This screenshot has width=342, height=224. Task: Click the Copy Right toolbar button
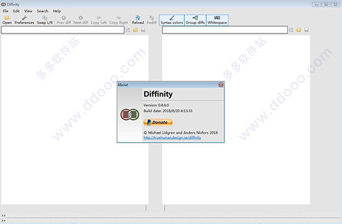click(118, 20)
